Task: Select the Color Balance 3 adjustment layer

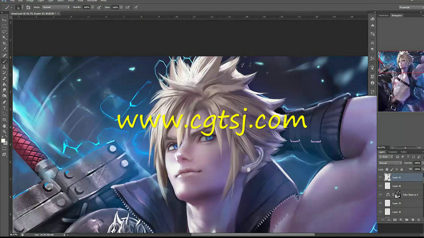Action: [x=401, y=195]
